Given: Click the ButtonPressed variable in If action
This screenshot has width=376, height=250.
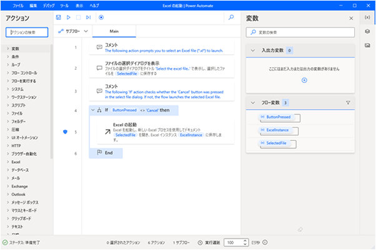Looking at the screenshot, I should (x=124, y=110).
